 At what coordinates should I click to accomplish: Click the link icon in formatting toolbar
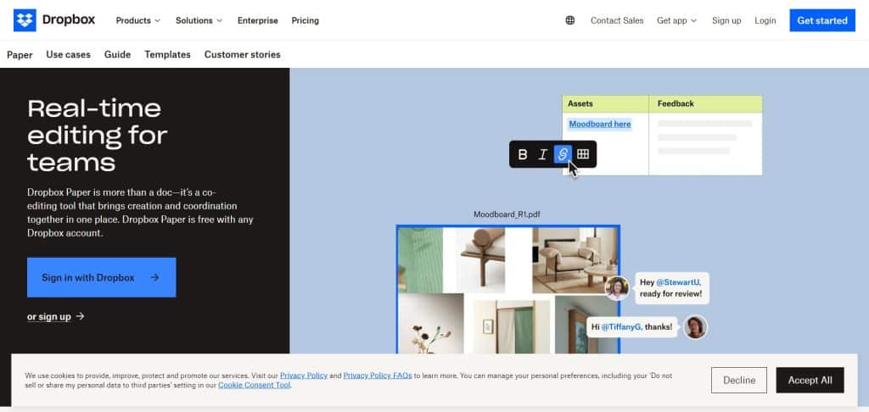click(563, 154)
